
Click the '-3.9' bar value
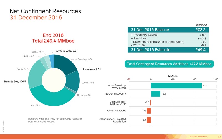(x=144, y=120)
